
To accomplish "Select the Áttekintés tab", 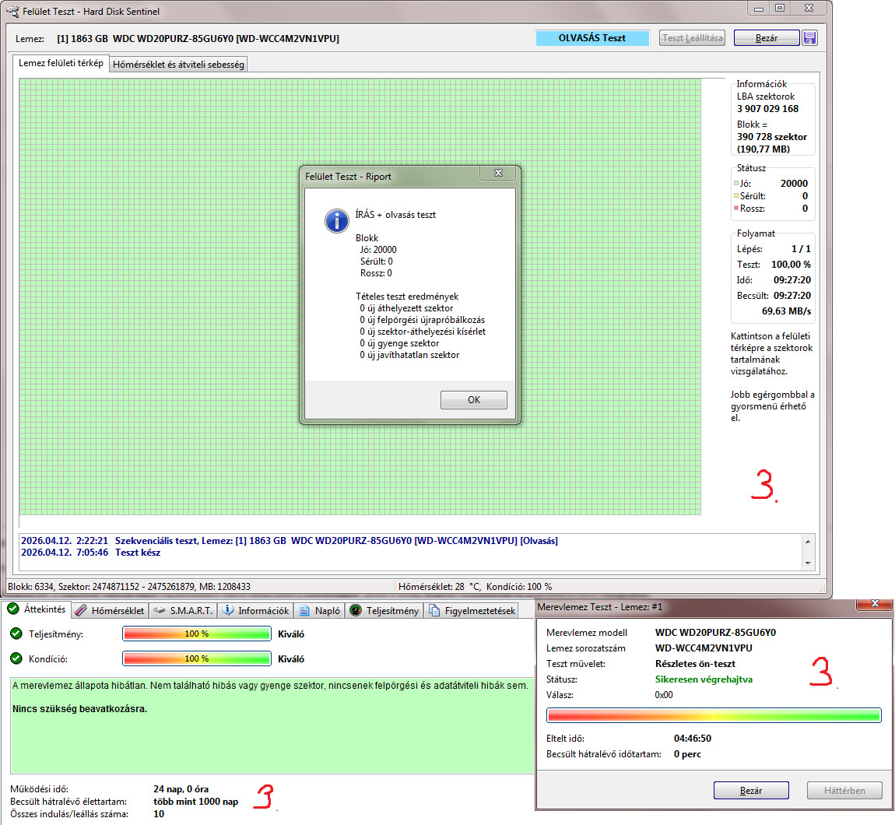I will coord(37,609).
